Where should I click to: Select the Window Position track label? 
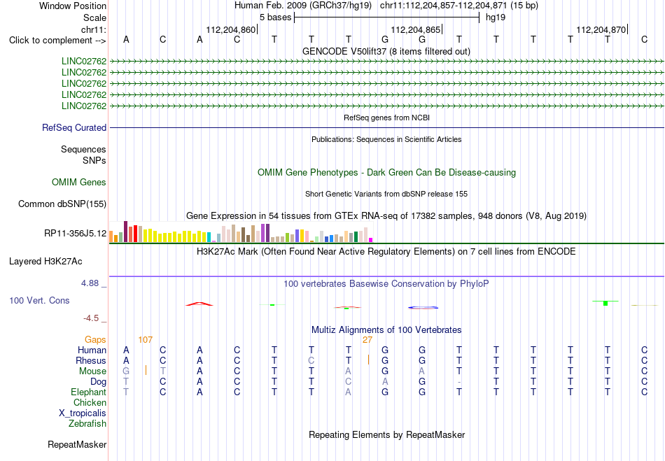coord(73,6)
